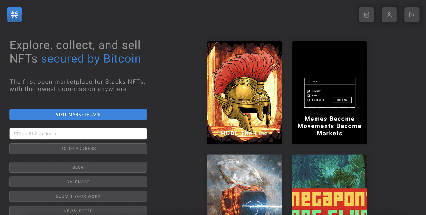Open the golden helmet artwork
426x215 pixels.
[244, 91]
